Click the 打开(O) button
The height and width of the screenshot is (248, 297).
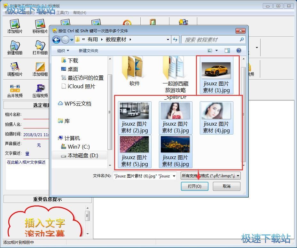194,186
